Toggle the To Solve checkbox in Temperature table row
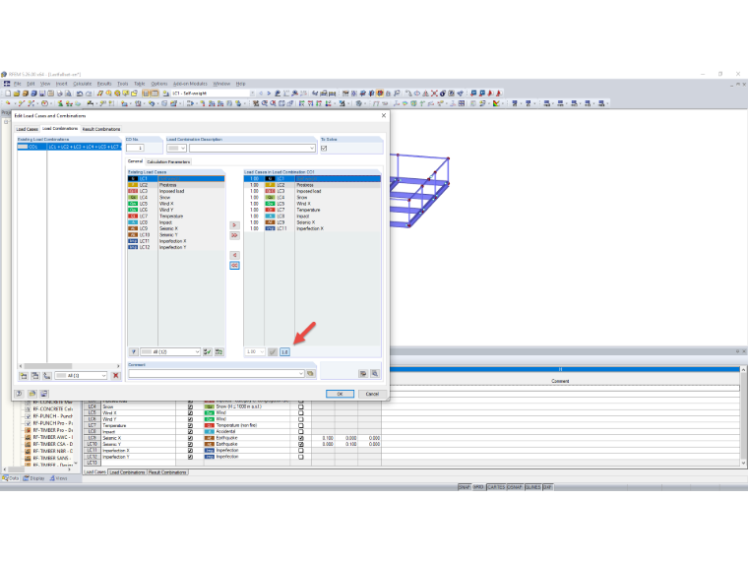This screenshot has height=561, width=748. click(190, 425)
